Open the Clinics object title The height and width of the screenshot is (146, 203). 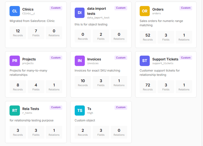28,9
